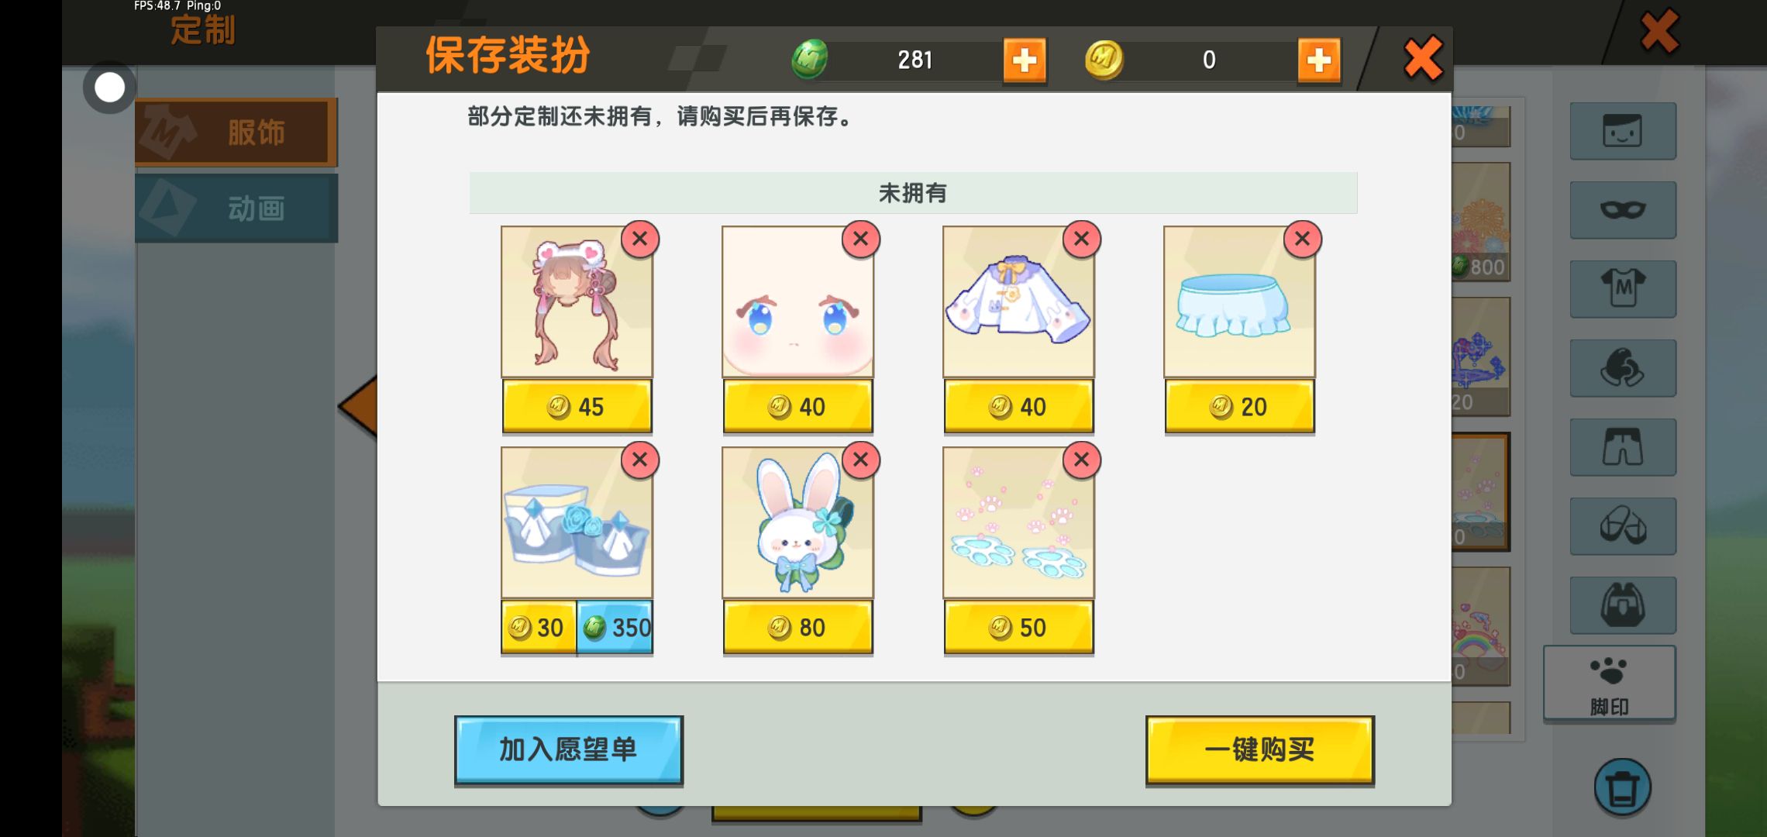Switch to the 动画 tab

(236, 208)
